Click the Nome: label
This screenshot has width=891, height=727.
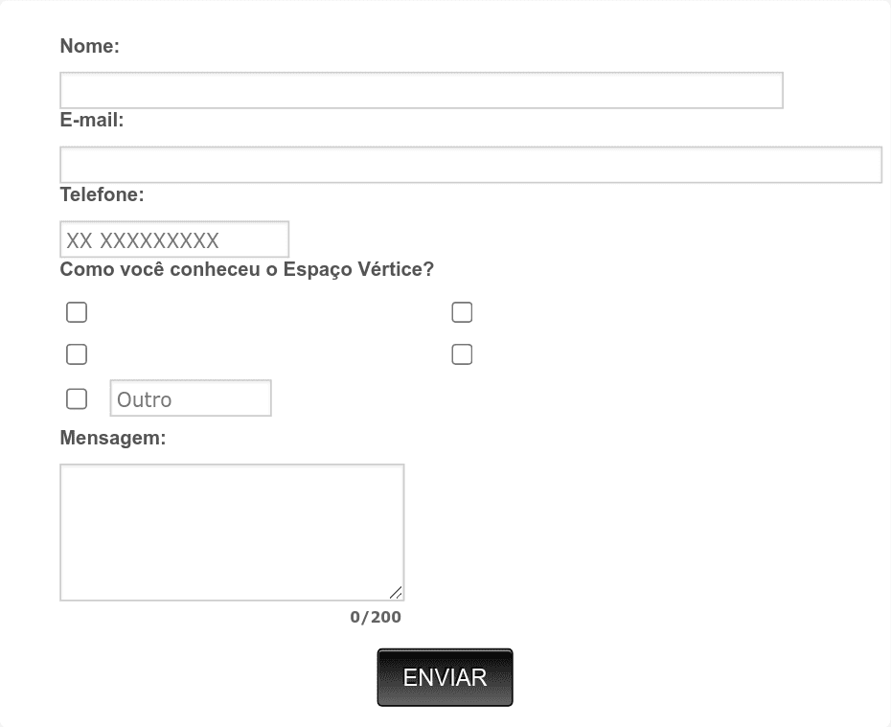tap(89, 46)
